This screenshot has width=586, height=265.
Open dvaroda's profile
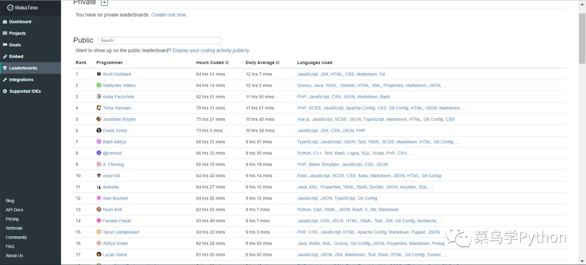point(111,187)
